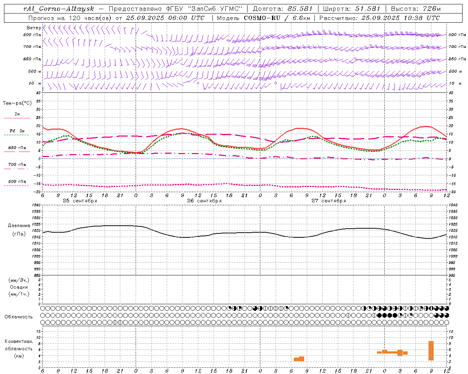Click the 25 сентября date label
The width and height of the screenshot is (468, 374).
(80, 201)
